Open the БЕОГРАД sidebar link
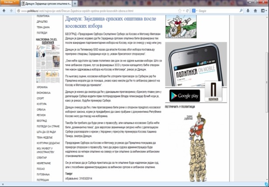 tap(42, 121)
